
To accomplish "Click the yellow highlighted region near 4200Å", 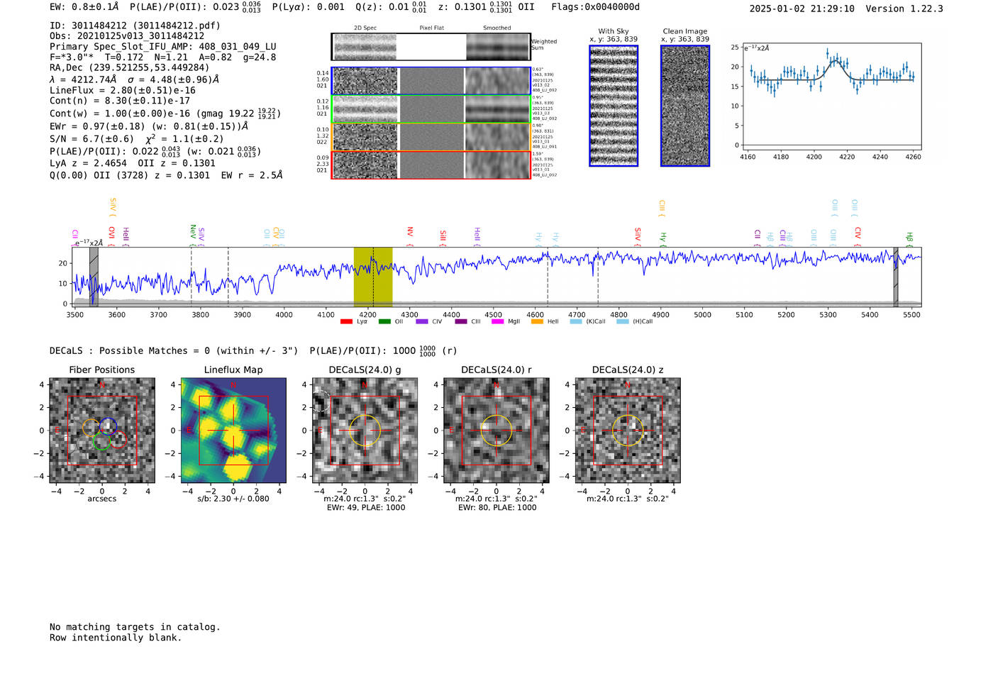I will click(373, 277).
